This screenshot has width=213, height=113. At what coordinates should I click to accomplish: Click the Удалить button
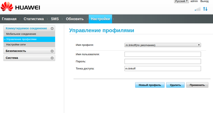click(x=175, y=85)
